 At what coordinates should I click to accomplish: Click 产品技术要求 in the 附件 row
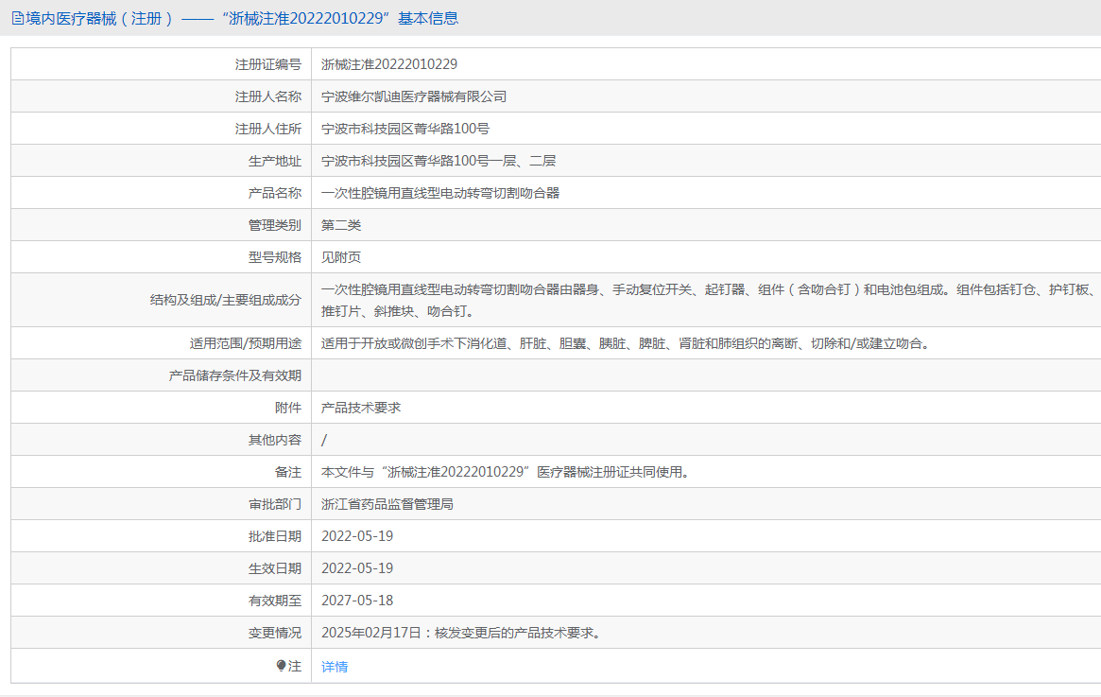[x=361, y=408]
